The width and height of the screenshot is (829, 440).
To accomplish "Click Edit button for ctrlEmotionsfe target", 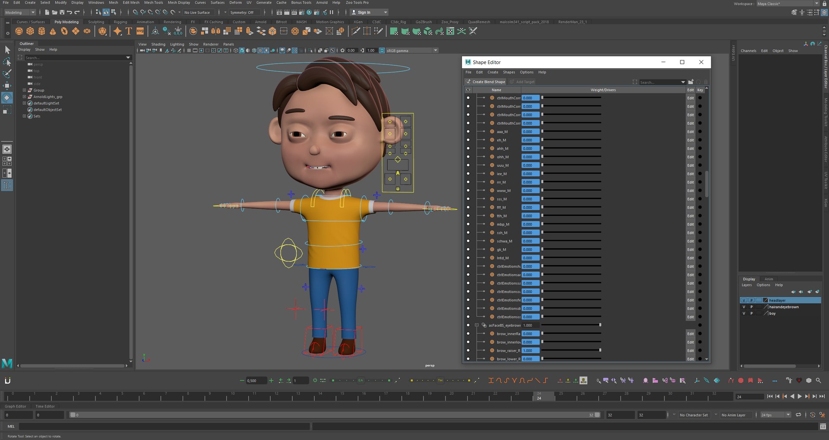I will coord(690,300).
